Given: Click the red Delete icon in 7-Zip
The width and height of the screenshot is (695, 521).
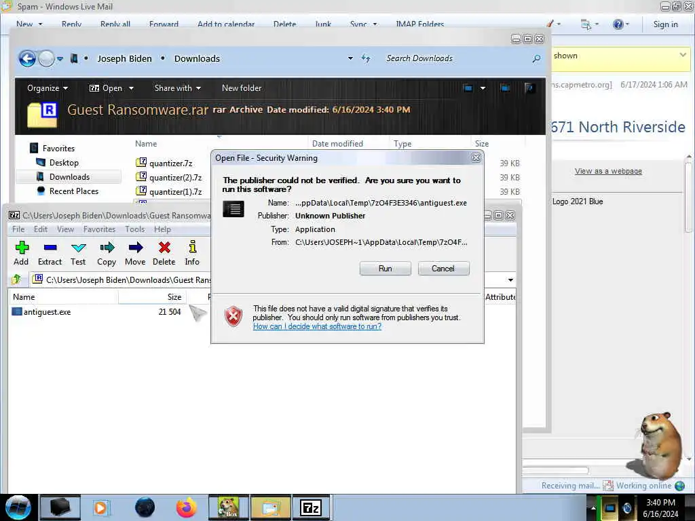Looking at the screenshot, I should [x=164, y=247].
